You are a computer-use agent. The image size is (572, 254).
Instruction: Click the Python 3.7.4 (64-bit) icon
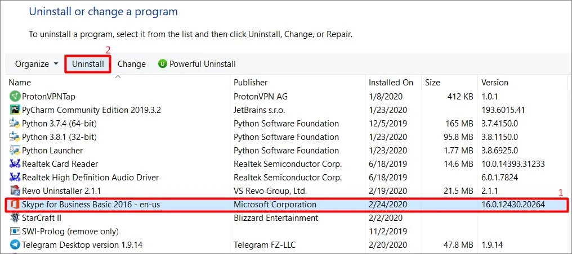coord(14,124)
